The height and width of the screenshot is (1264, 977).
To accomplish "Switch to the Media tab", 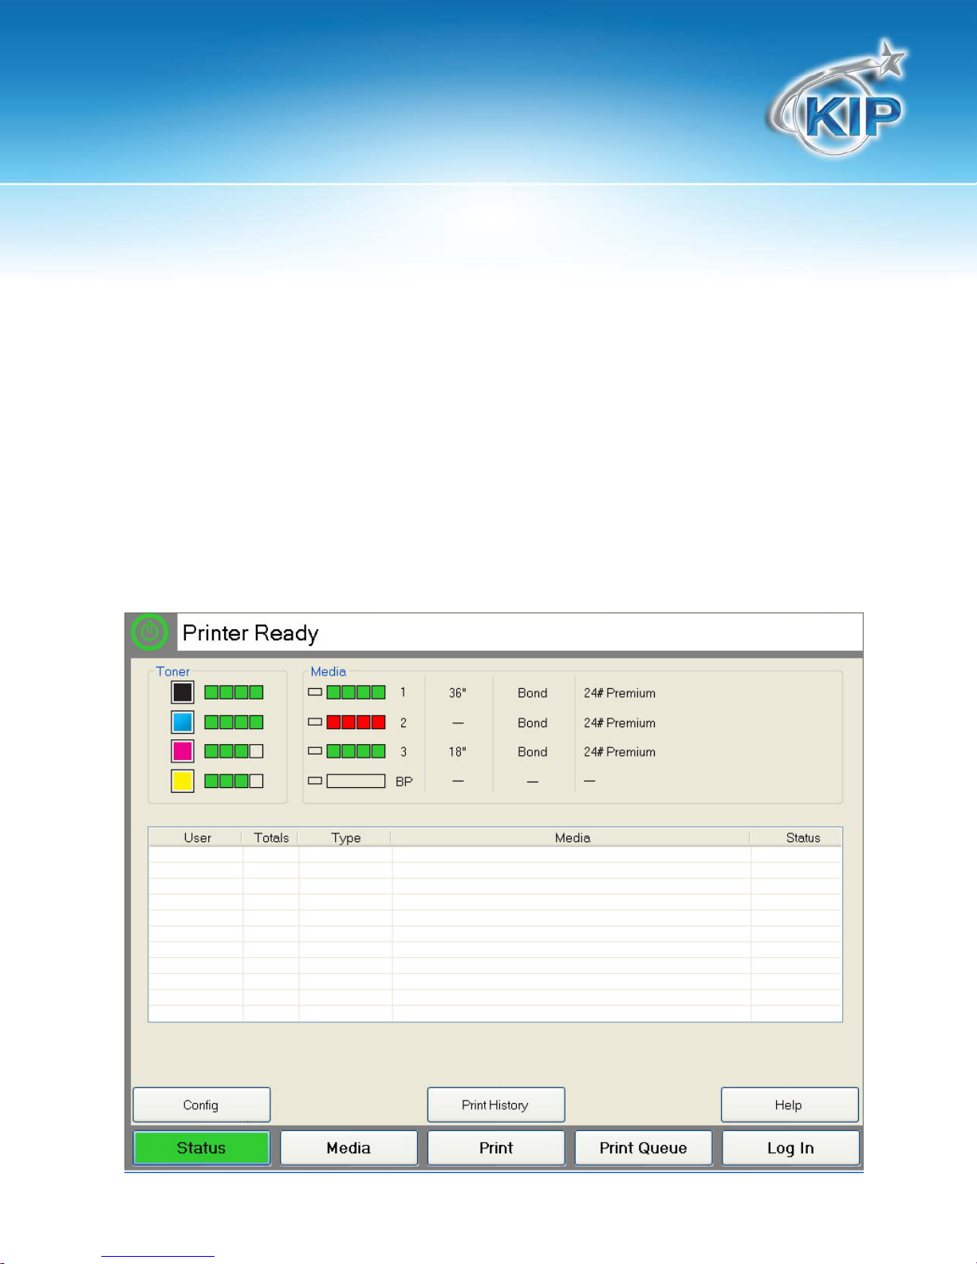I will [x=349, y=1148].
